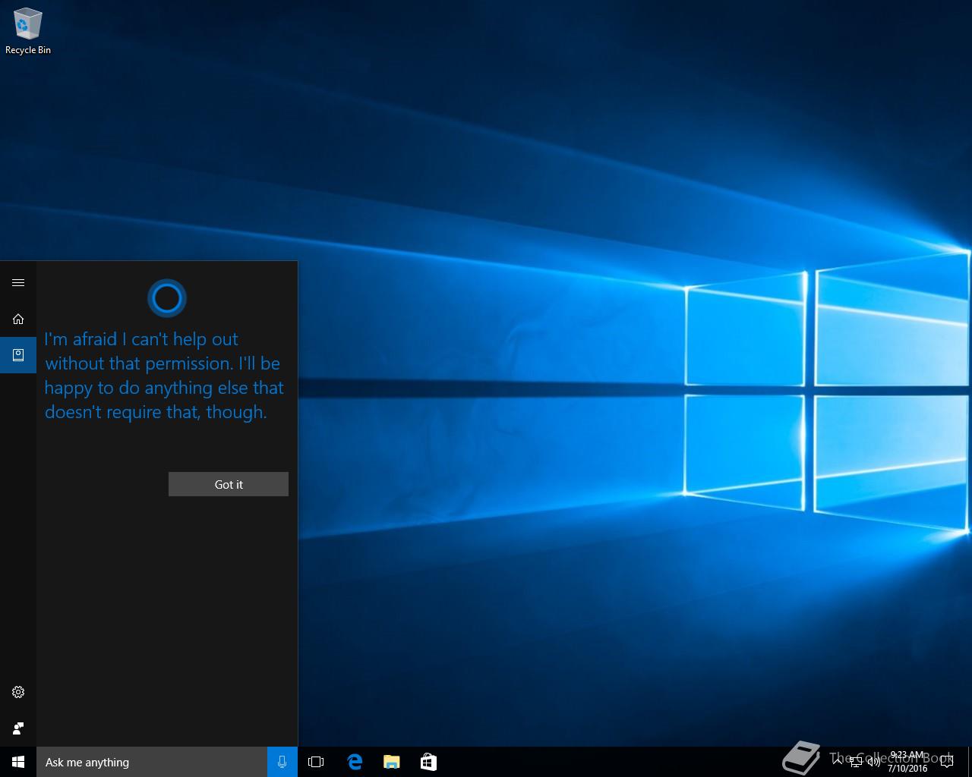Click the Cortana circle logo

167,298
